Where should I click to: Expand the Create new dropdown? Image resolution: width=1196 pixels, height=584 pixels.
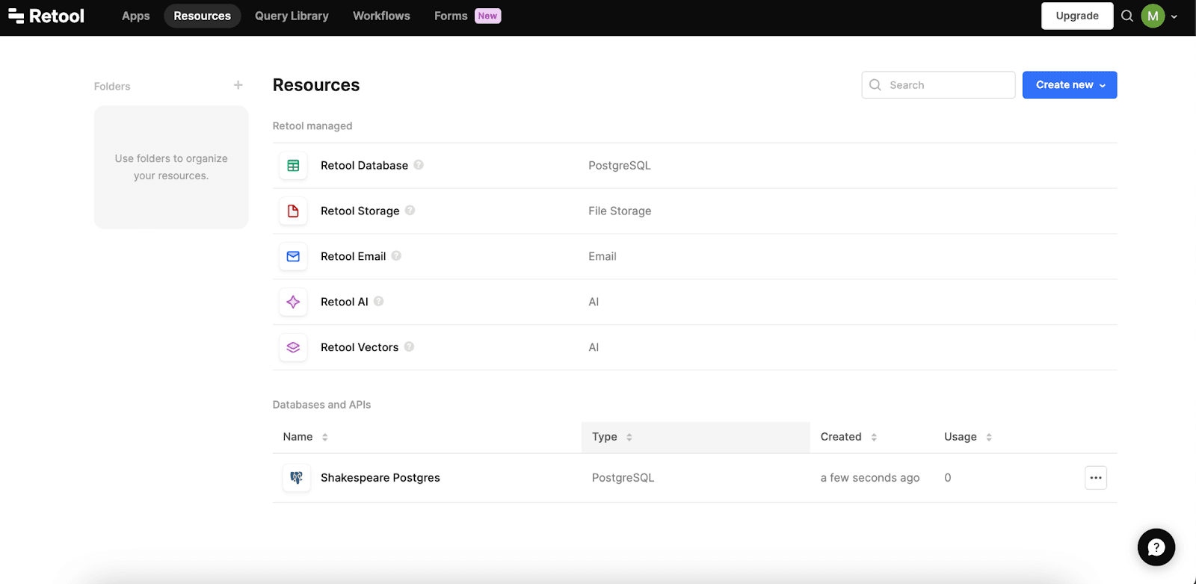[x=1070, y=85]
